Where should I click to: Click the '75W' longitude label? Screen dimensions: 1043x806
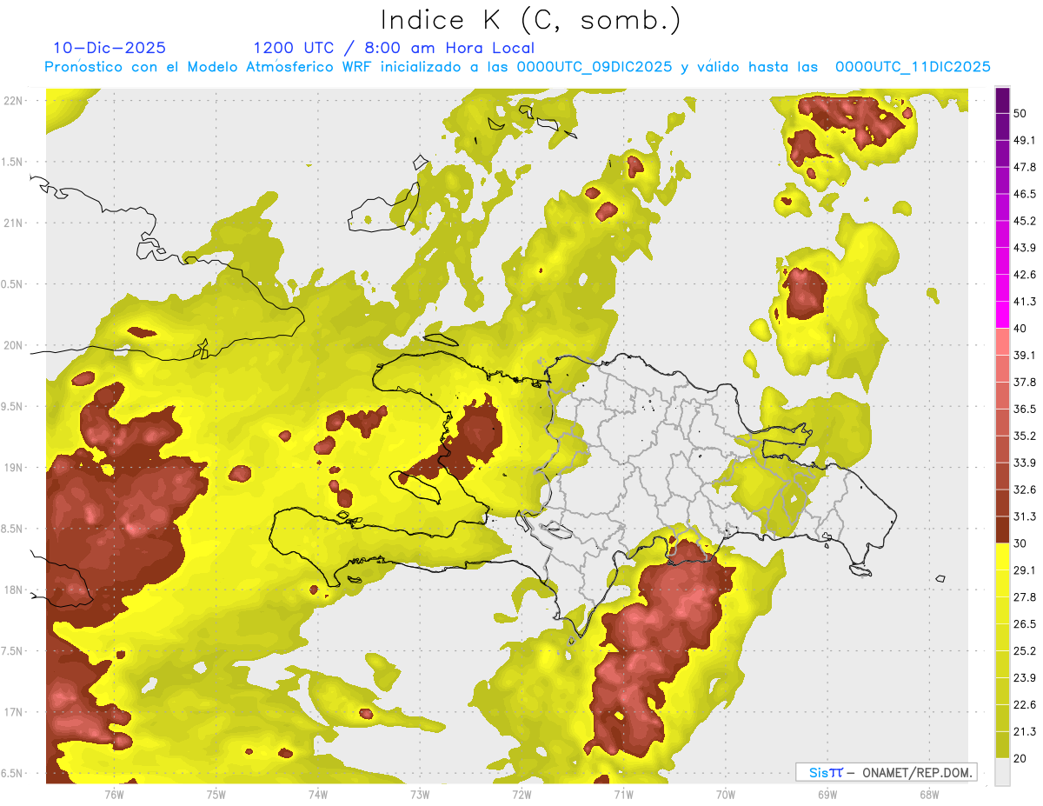click(216, 795)
